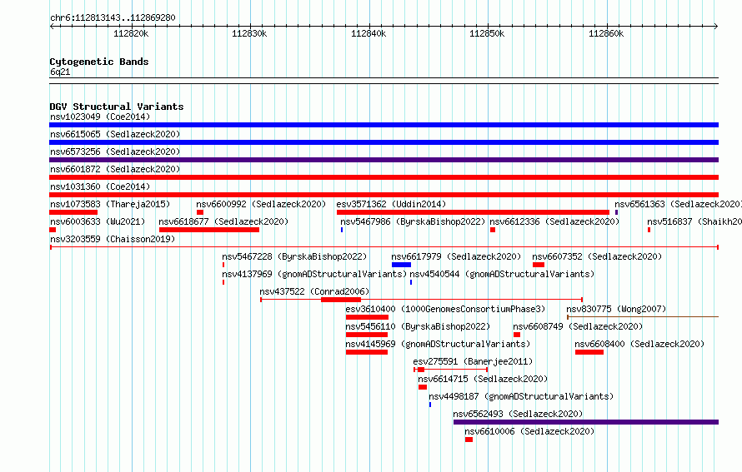Screen dimensions: 742x472
Task: Click the nsv5456110 (ByrskaBishop2022) red bar
Action: point(367,335)
